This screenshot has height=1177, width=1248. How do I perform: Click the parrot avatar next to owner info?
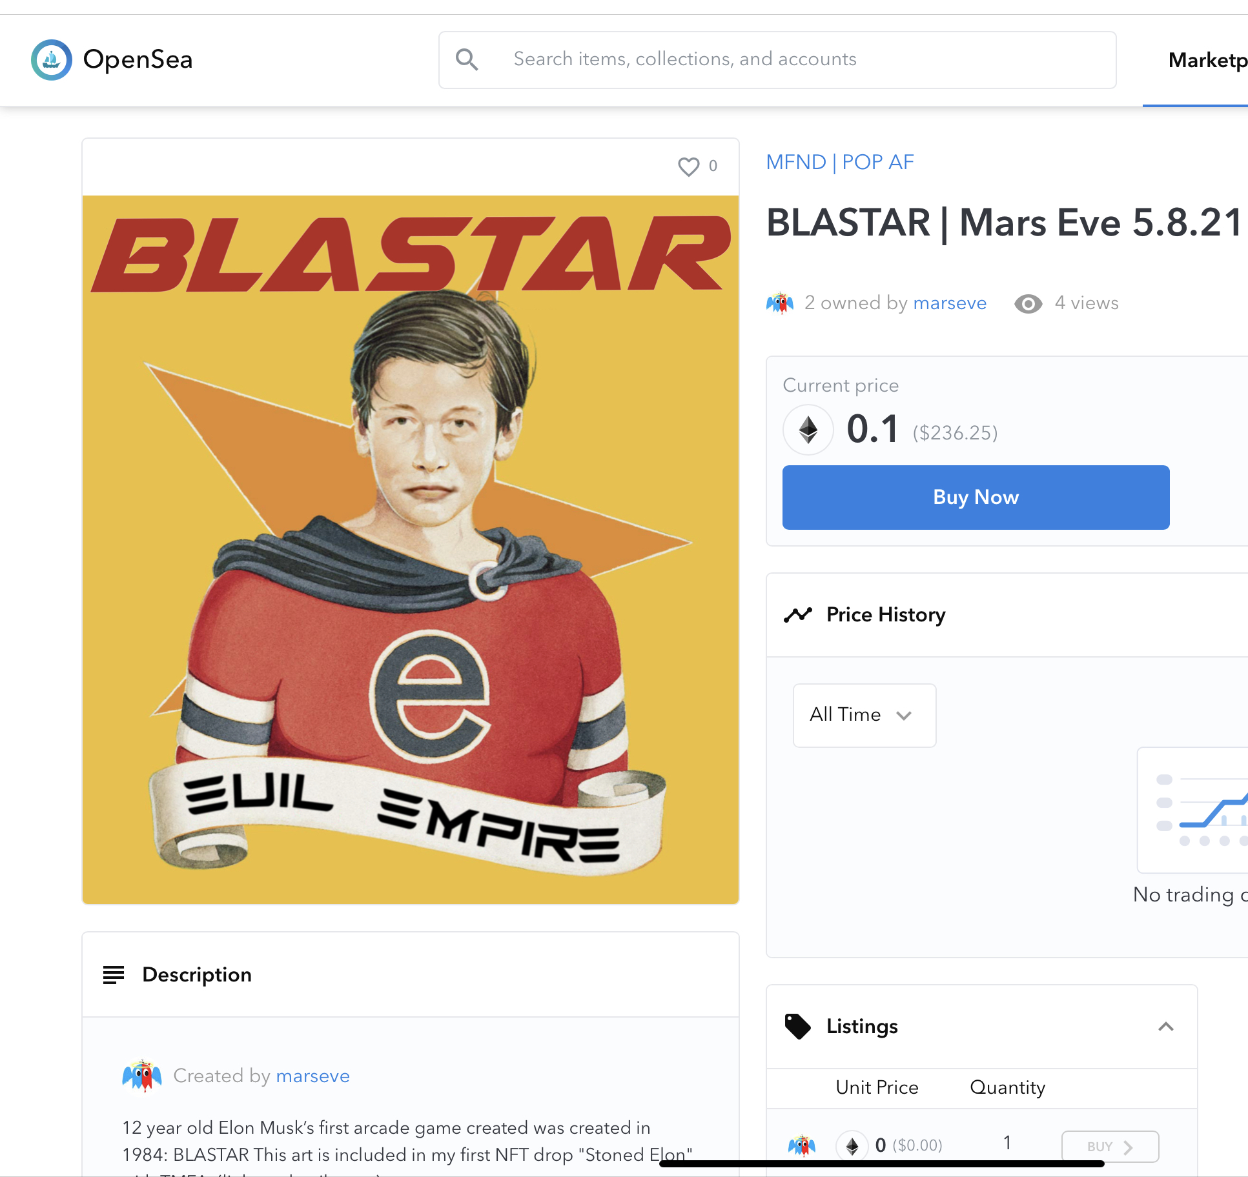point(780,303)
